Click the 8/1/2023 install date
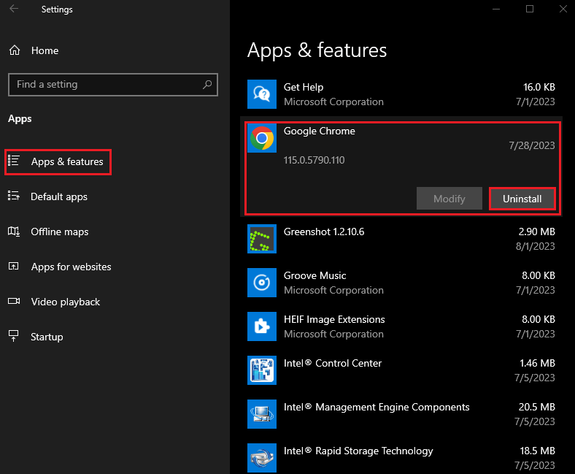The height and width of the screenshot is (474, 575). 536,246
